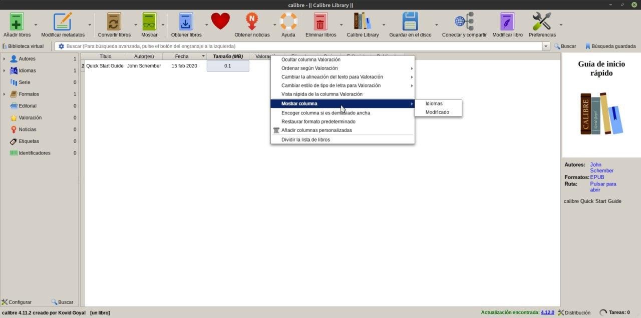Click Guardar en el disco icon
The width and height of the screenshot is (641, 318).
[410, 21]
